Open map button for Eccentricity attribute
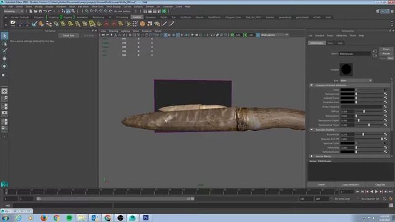Image resolution: width=395 pixels, height=222 pixels. tap(385, 134)
